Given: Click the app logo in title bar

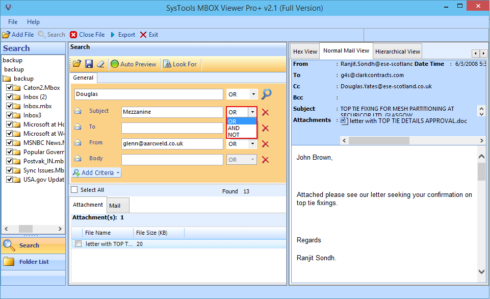Looking at the screenshot, I should point(9,7).
